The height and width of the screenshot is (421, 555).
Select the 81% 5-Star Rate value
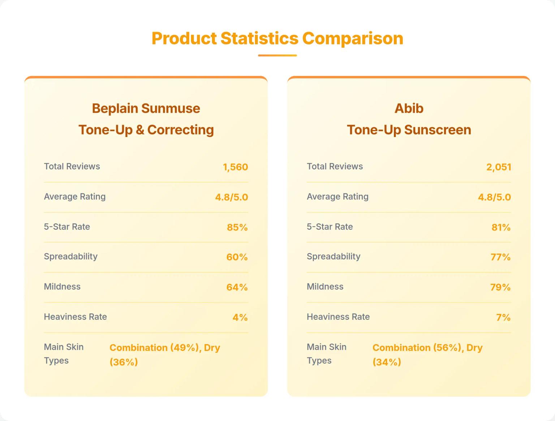click(501, 227)
